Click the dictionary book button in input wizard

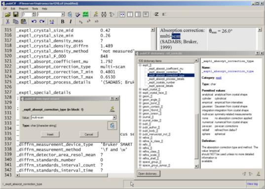tap(112, 126)
